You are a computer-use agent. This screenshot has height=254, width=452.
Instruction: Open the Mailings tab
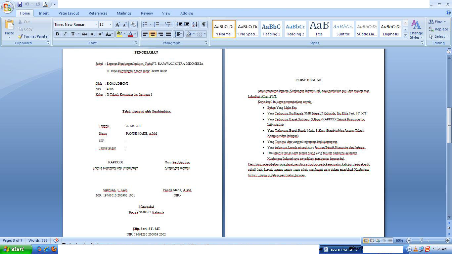(124, 13)
